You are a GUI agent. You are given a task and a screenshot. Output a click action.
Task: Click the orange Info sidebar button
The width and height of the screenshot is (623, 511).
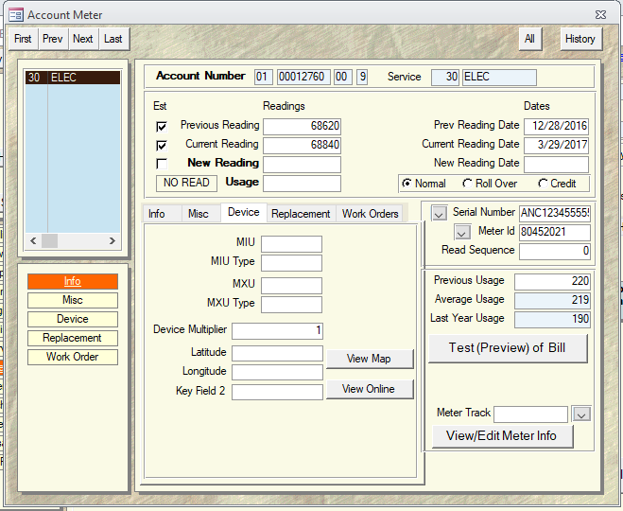point(73,281)
